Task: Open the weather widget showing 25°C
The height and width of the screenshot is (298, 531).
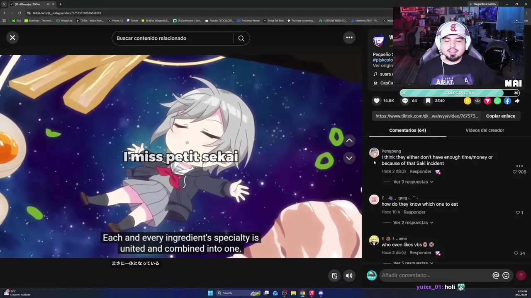Action: [17, 293]
